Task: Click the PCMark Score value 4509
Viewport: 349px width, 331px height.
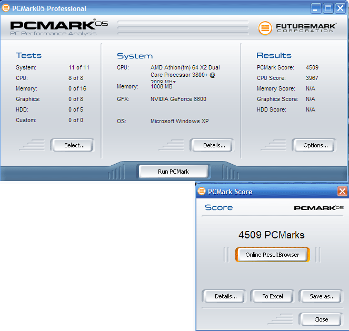Action: click(x=312, y=67)
